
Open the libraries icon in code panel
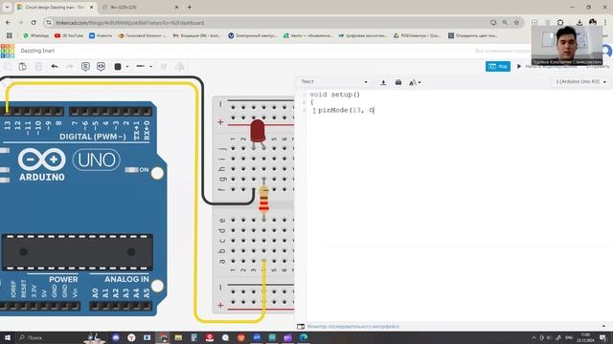click(x=398, y=82)
